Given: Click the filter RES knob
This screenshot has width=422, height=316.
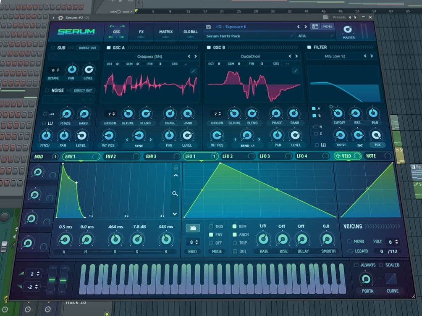Looking at the screenshot, I should click(356, 113).
